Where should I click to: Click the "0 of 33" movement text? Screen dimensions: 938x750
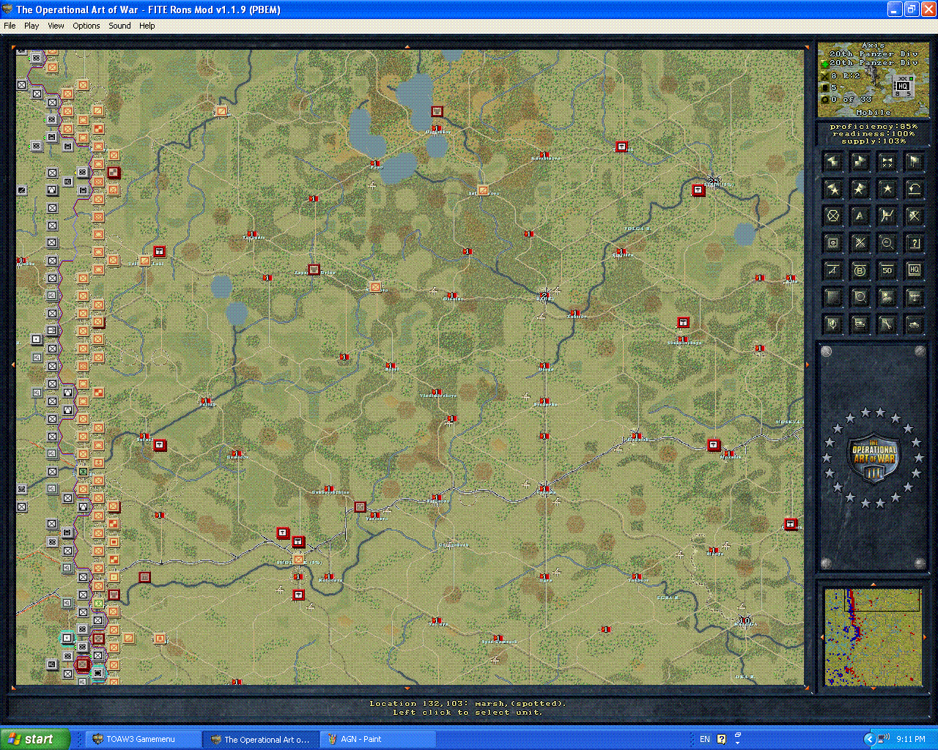point(852,99)
